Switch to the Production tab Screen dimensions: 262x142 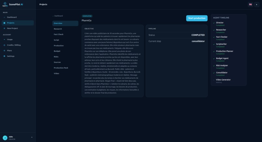pos(65,45)
